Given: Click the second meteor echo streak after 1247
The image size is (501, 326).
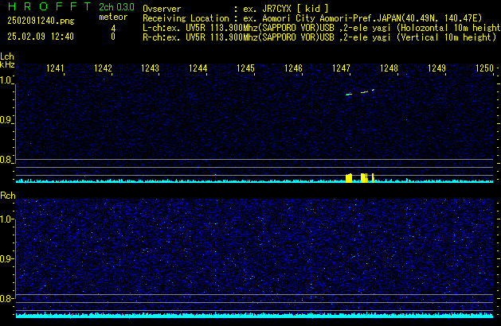Looking at the screenshot, I should pyautogui.click(x=364, y=92).
